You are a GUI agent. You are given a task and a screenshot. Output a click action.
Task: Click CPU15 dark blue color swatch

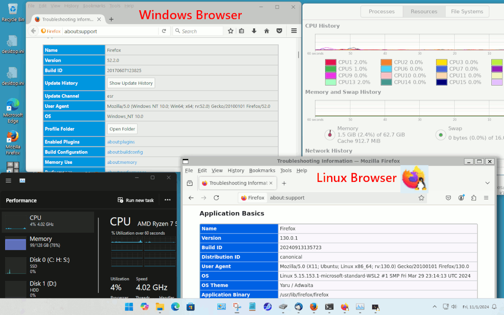tap(442, 82)
